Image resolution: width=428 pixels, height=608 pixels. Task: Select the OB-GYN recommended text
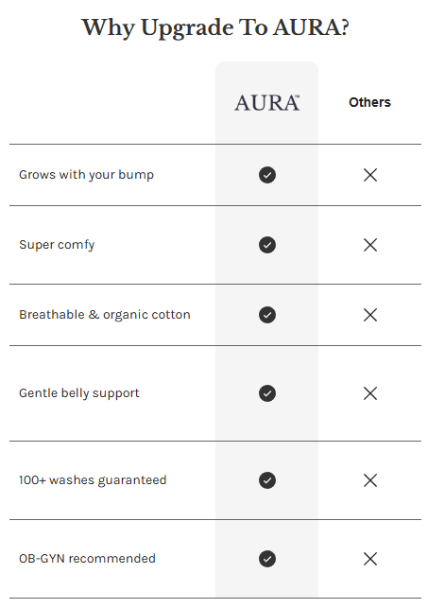pos(87,559)
